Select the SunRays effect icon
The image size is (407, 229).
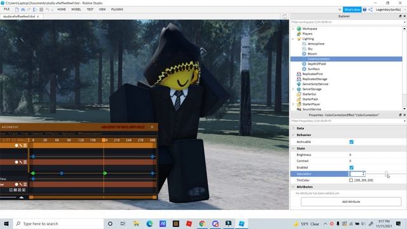pyautogui.click(x=304, y=69)
